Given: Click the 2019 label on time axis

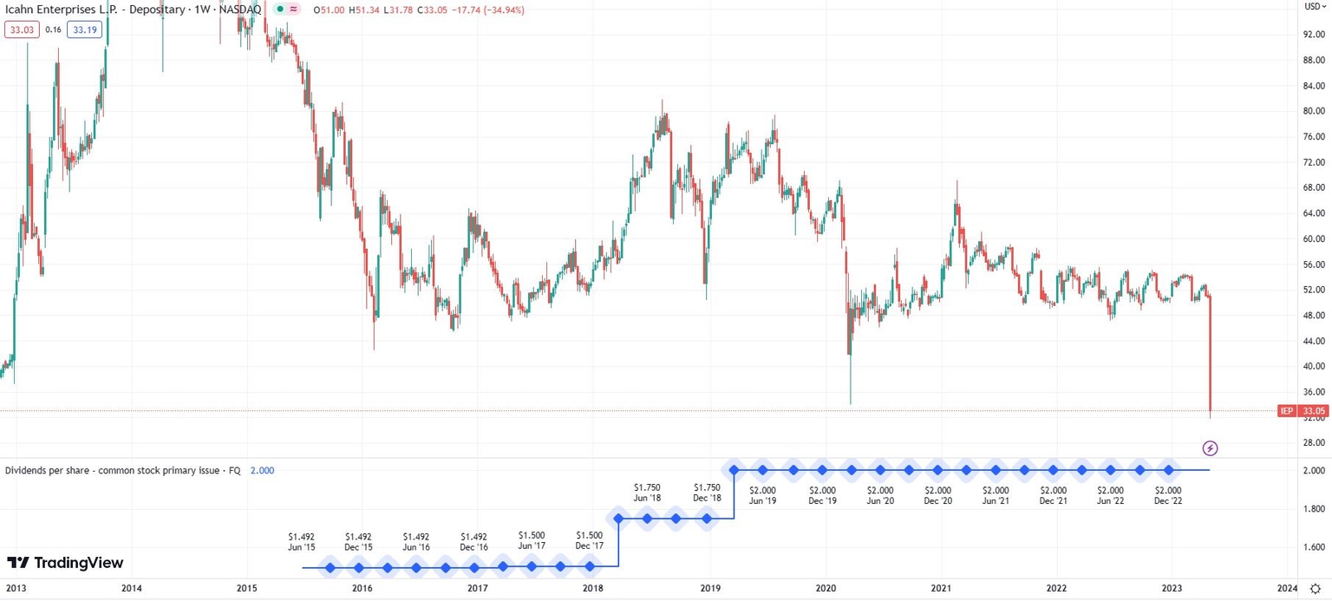Looking at the screenshot, I should [709, 589].
